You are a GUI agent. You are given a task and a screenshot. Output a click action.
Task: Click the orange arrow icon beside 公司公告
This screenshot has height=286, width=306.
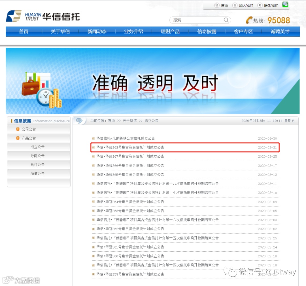pyautogui.click(x=18, y=129)
